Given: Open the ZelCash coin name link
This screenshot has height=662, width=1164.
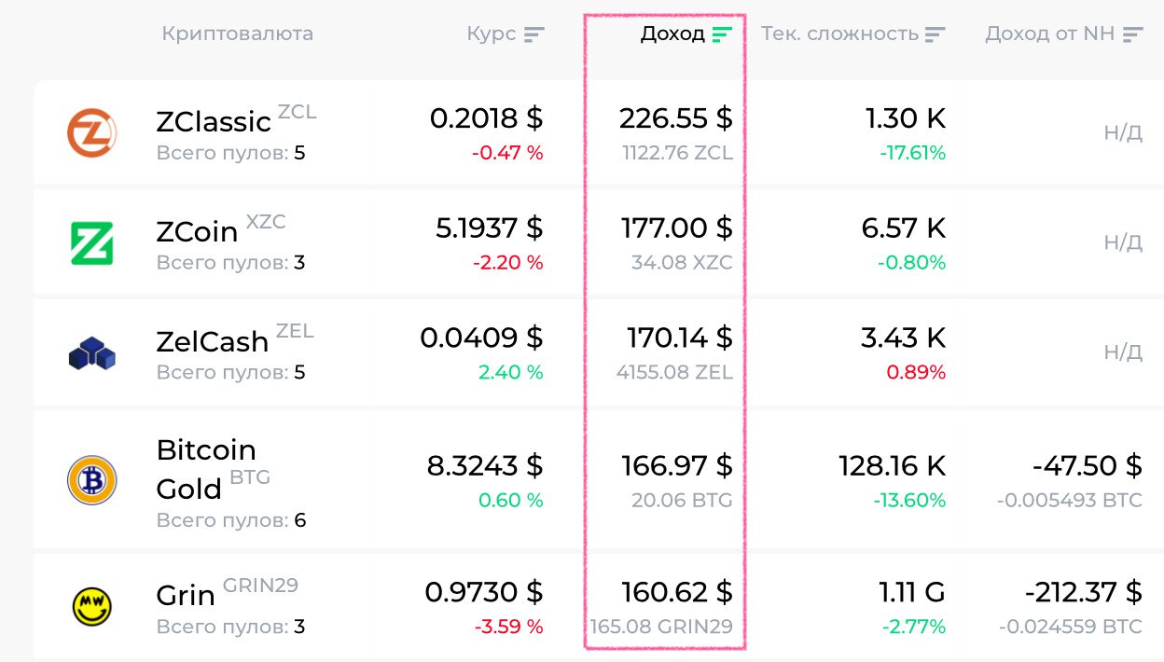Looking at the screenshot, I should 212,342.
